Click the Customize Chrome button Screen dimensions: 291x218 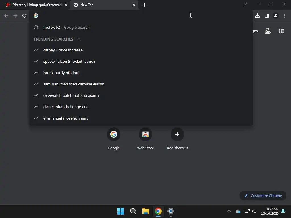tap(263, 196)
